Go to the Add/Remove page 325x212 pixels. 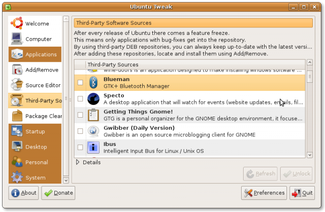[x=35, y=70]
